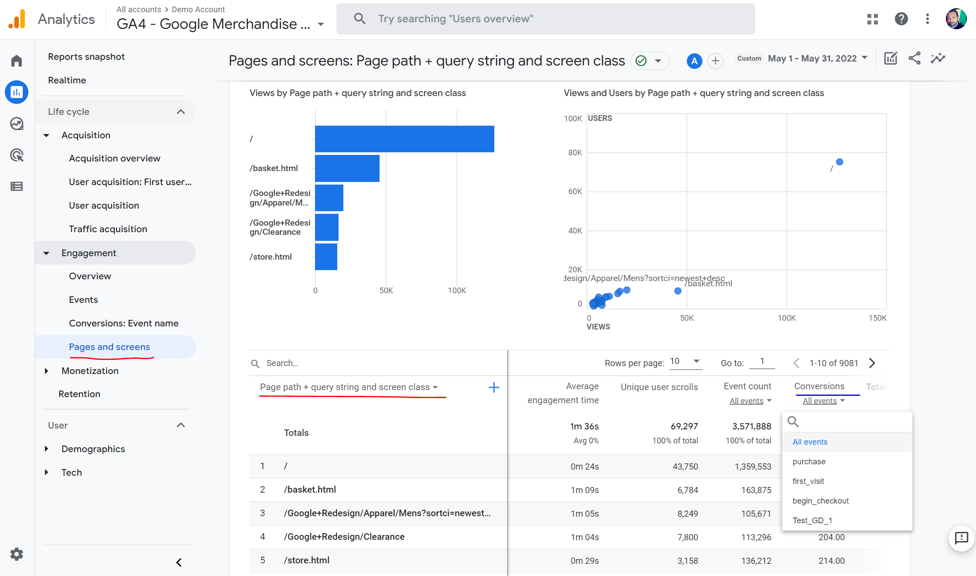This screenshot has width=976, height=576.
Task: Open the User acquisition report
Action: tap(104, 206)
